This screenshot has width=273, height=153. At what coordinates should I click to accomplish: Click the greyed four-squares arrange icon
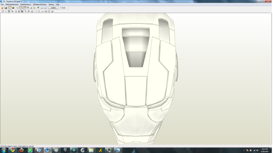point(39,11)
